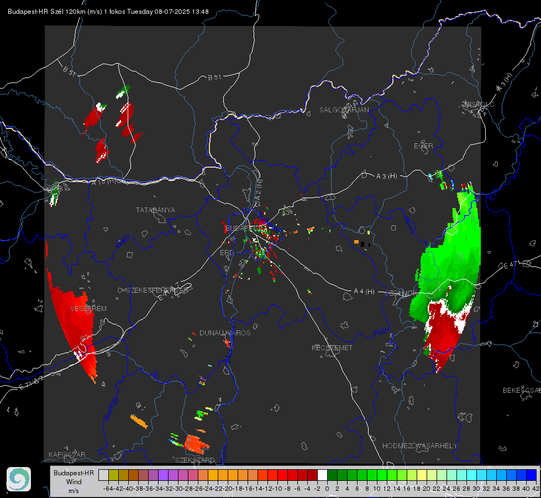
Task: Click the 0 value on the legend scale
Action: click(x=327, y=489)
